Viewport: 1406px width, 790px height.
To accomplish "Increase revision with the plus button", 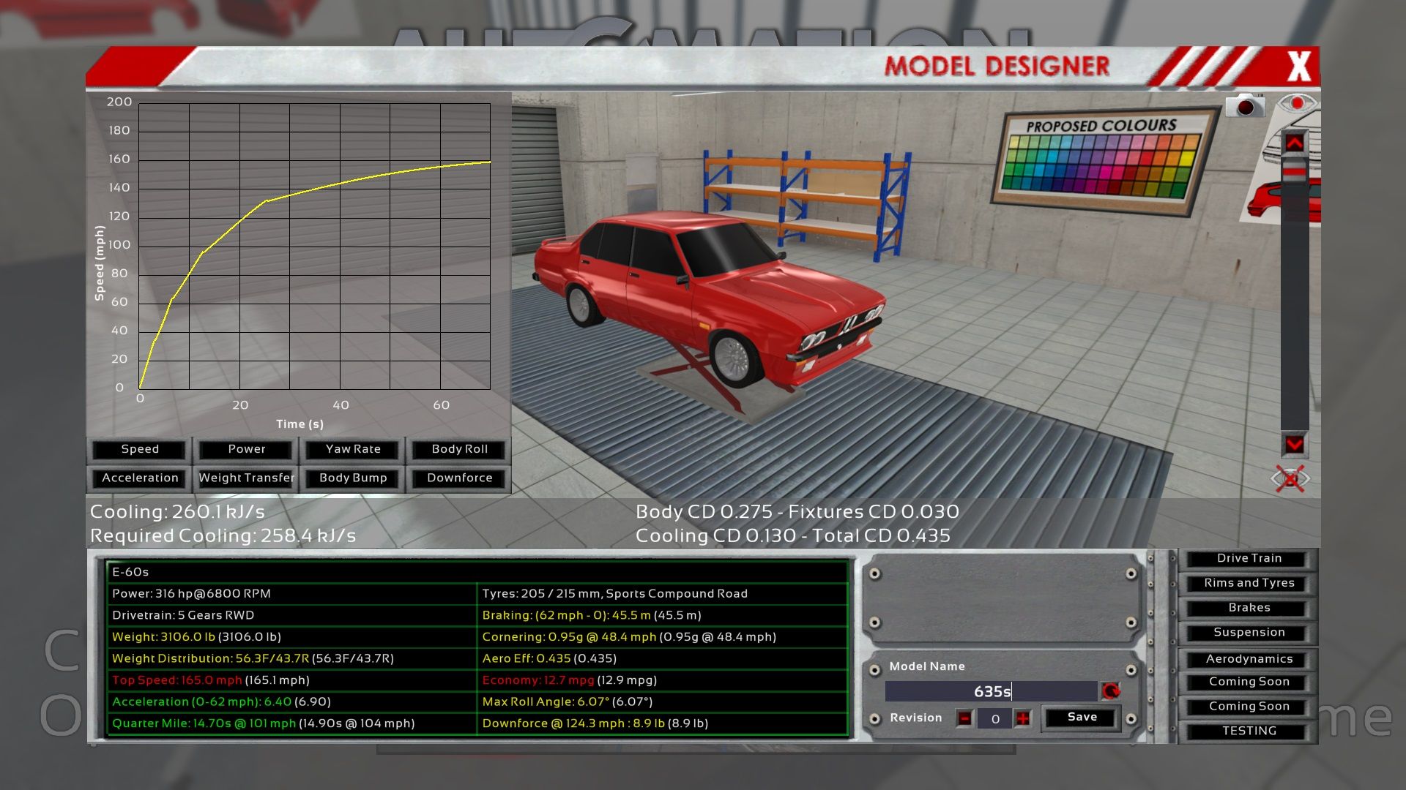I will pos(1022,718).
